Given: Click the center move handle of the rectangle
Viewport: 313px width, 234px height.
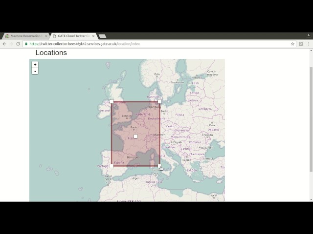Looking at the screenshot, I should [135, 136].
